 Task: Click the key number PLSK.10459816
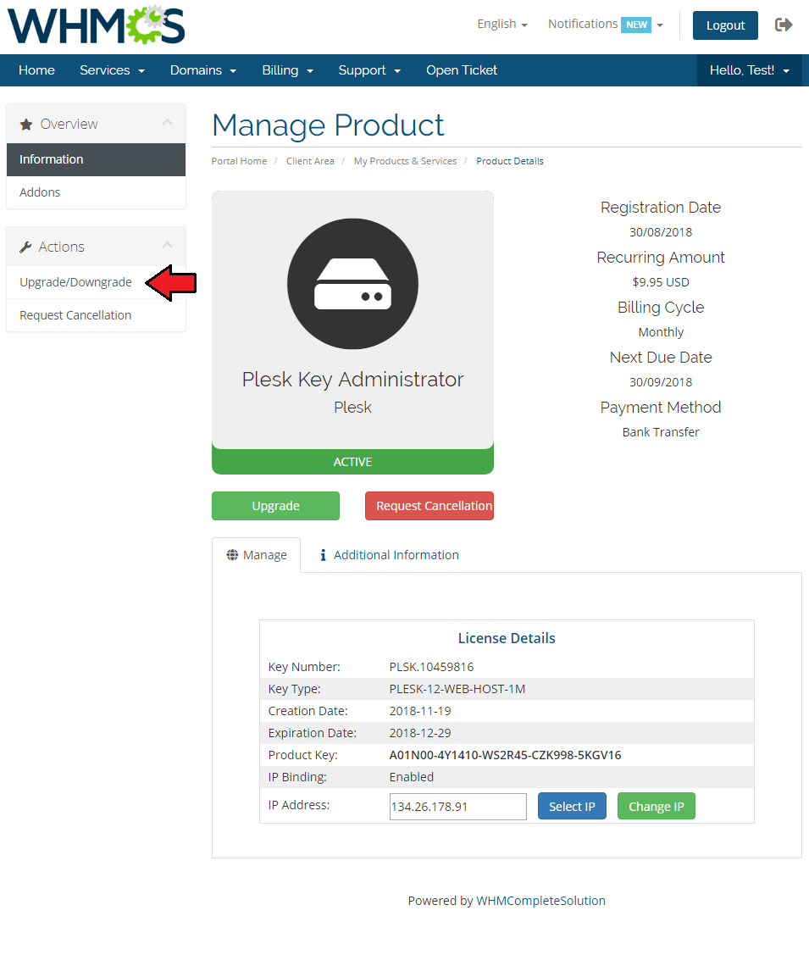(431, 667)
